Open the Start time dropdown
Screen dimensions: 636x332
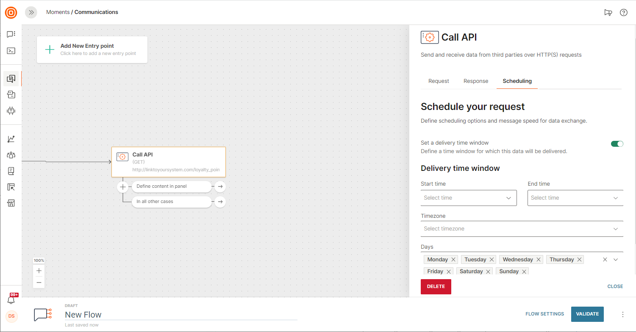tap(468, 198)
